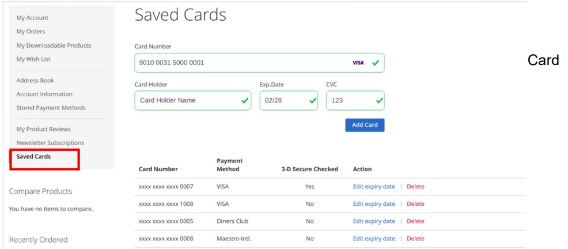Click the green checkmark in Exp.Date field
The height and width of the screenshot is (249, 568).
click(x=312, y=100)
